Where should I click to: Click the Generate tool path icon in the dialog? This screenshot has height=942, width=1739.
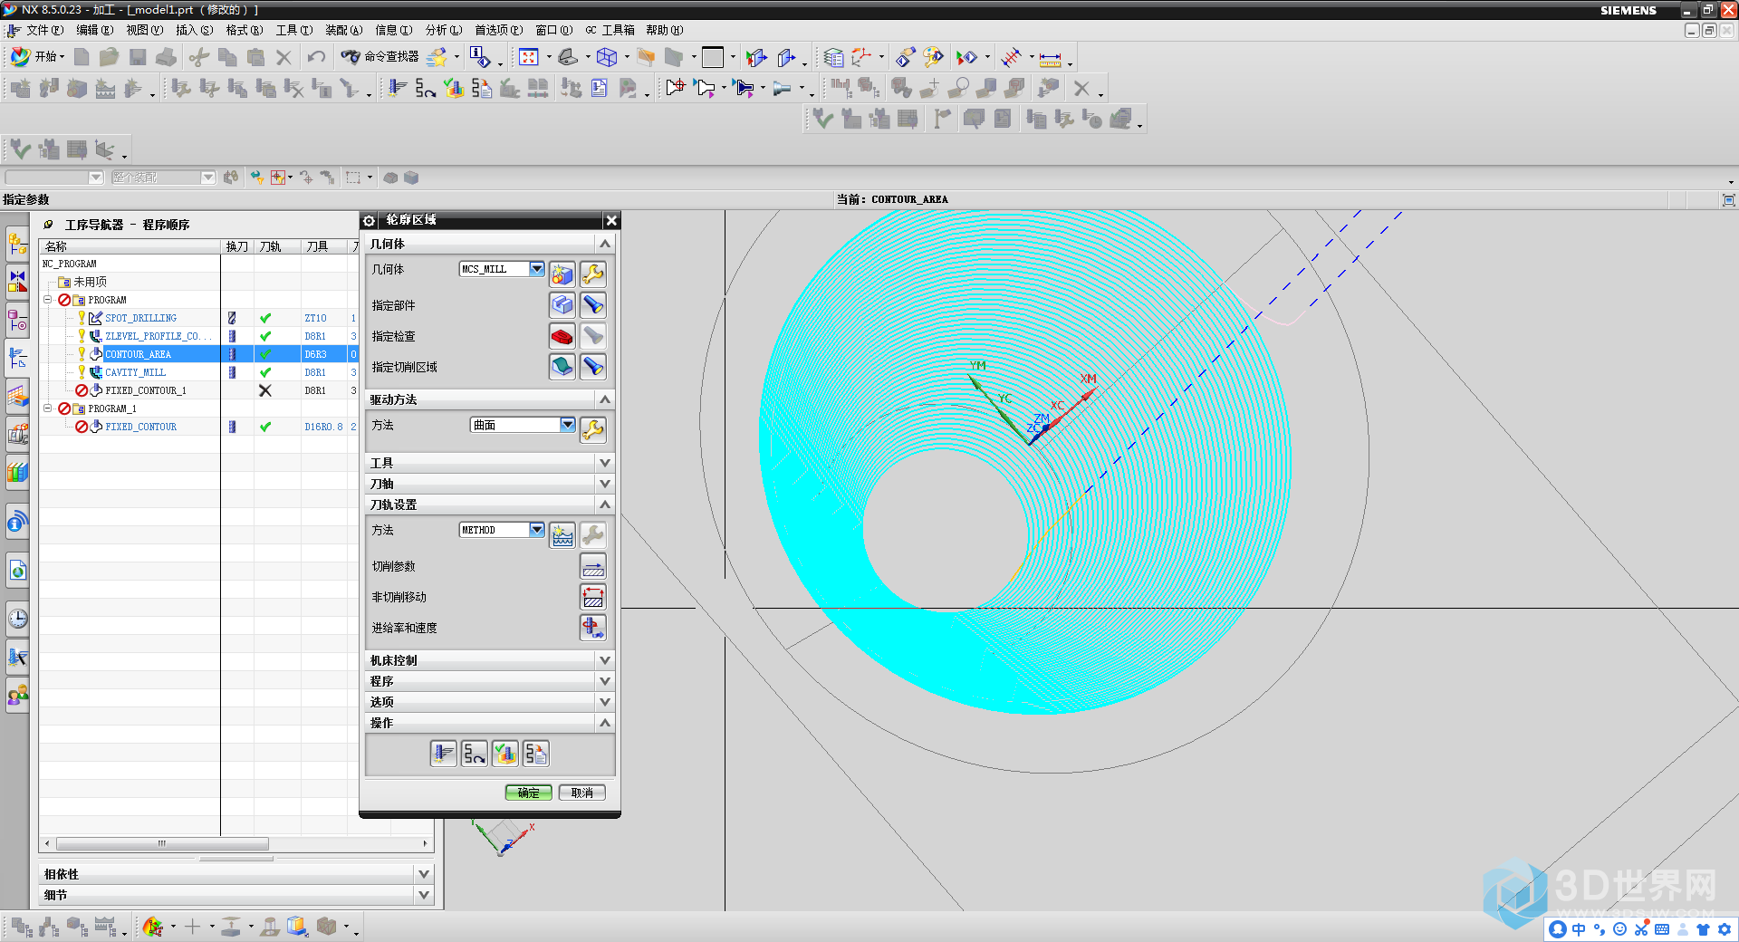point(443,753)
